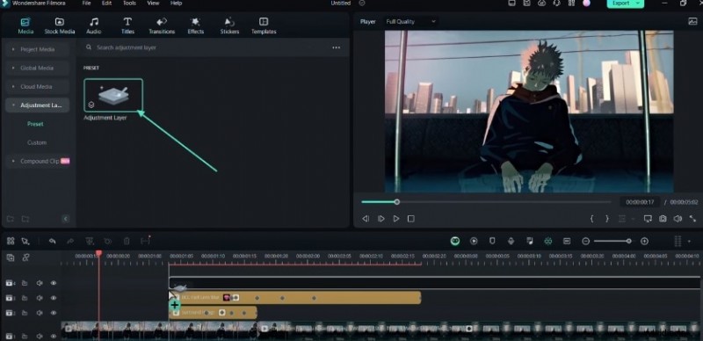Expand the Cloud Media folder

(x=38, y=87)
